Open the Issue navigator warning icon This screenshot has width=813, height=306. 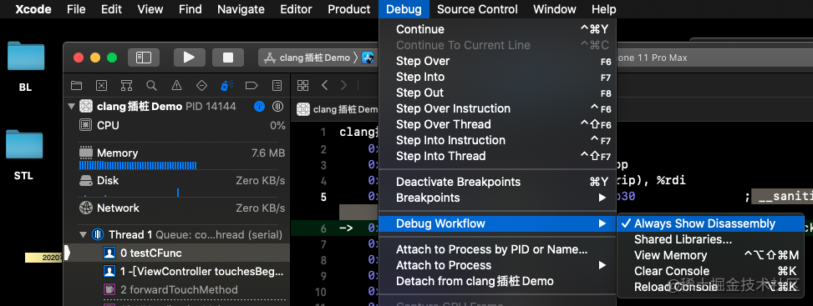click(176, 85)
